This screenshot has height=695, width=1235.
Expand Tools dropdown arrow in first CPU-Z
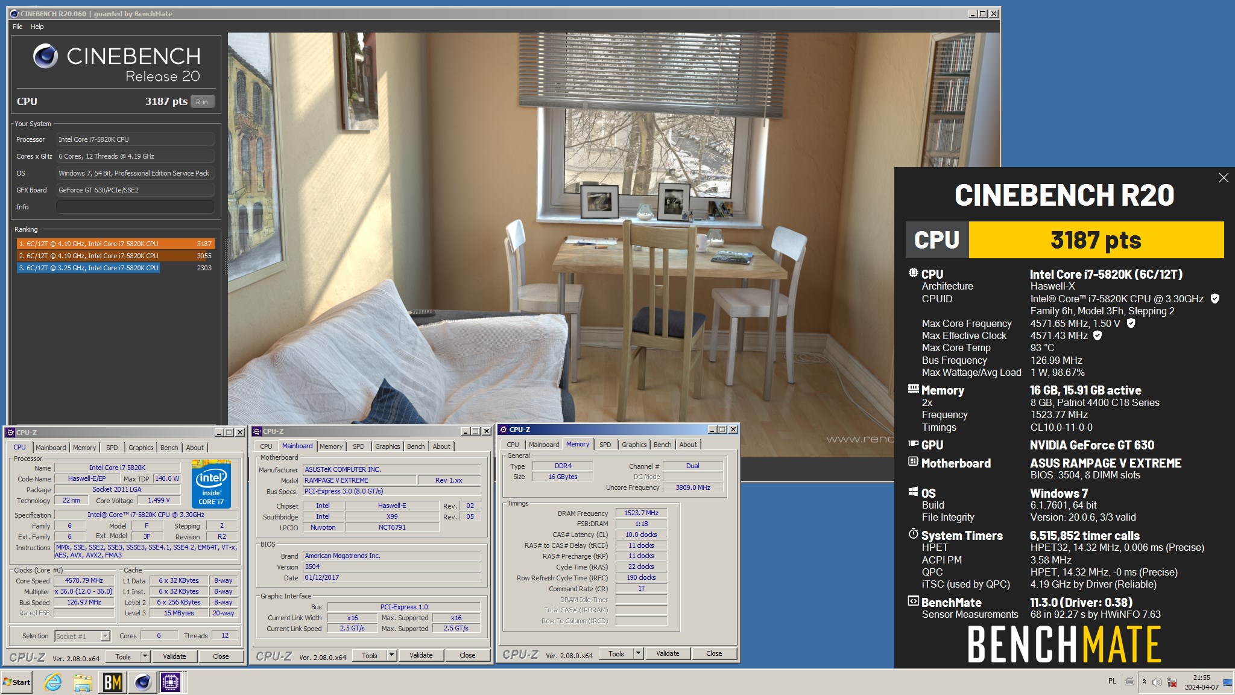pyautogui.click(x=145, y=656)
